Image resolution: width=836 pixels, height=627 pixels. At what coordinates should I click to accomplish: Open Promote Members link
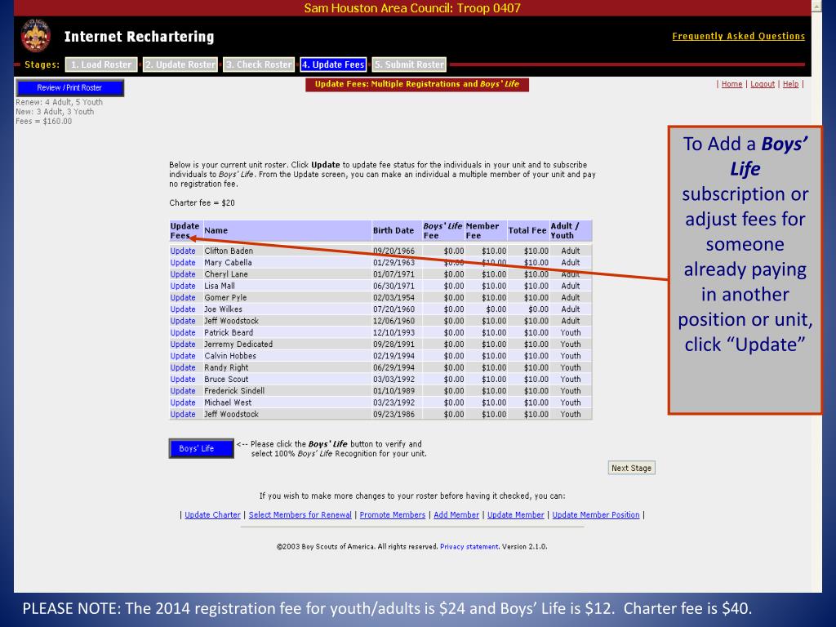pos(393,515)
